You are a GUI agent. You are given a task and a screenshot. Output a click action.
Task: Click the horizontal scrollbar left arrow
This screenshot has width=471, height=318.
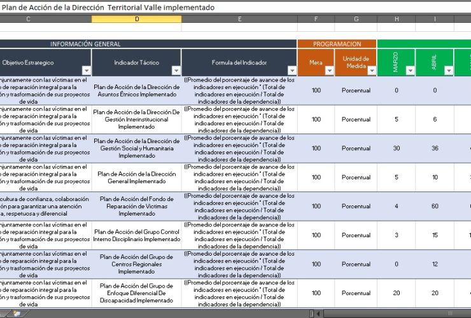(x=318, y=314)
